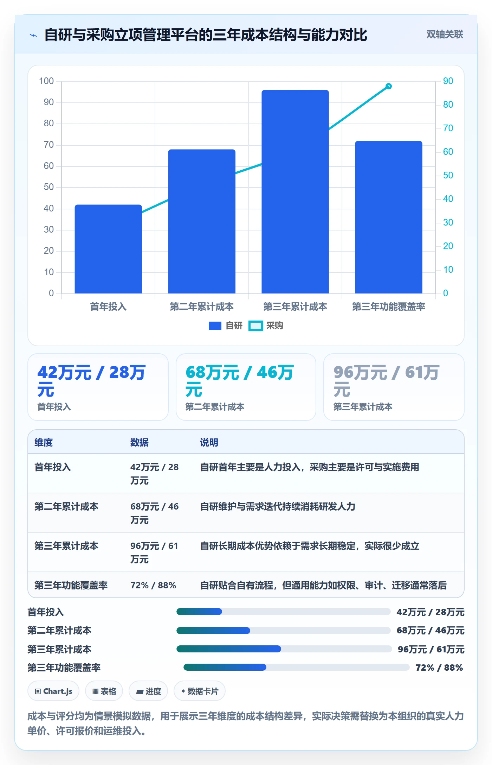
Task: Click the 说明 column header
Action: (x=209, y=442)
